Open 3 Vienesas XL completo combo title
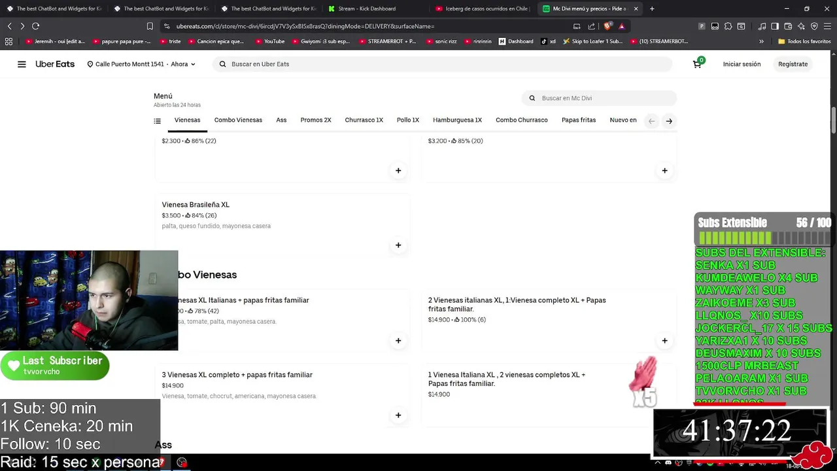This screenshot has height=471, width=837. pyautogui.click(x=237, y=375)
